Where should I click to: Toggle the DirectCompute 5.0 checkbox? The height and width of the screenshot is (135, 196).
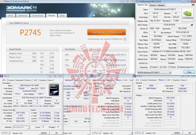(178, 67)
